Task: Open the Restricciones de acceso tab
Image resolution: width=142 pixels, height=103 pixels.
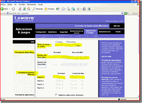Action: coord(77,32)
